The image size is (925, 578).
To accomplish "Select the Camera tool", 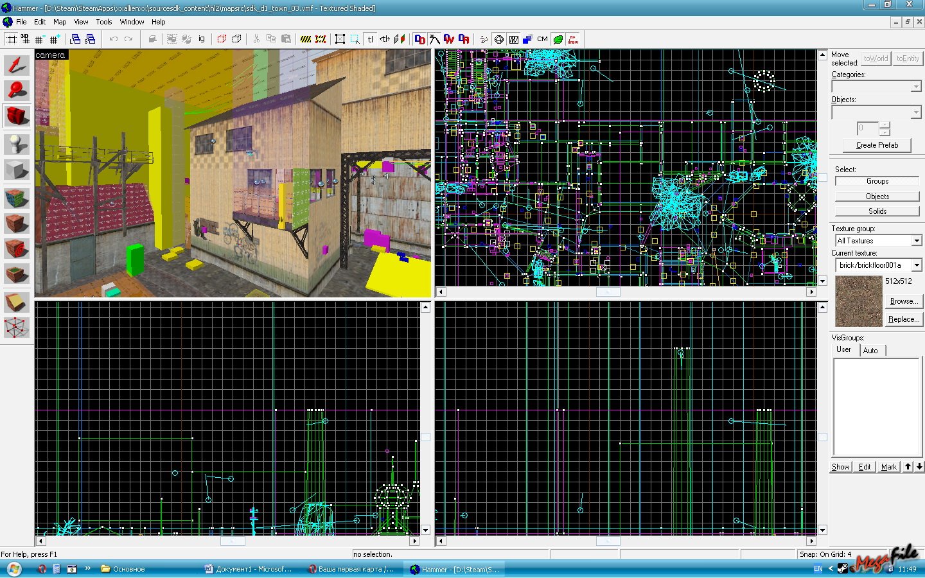I will 17,117.
